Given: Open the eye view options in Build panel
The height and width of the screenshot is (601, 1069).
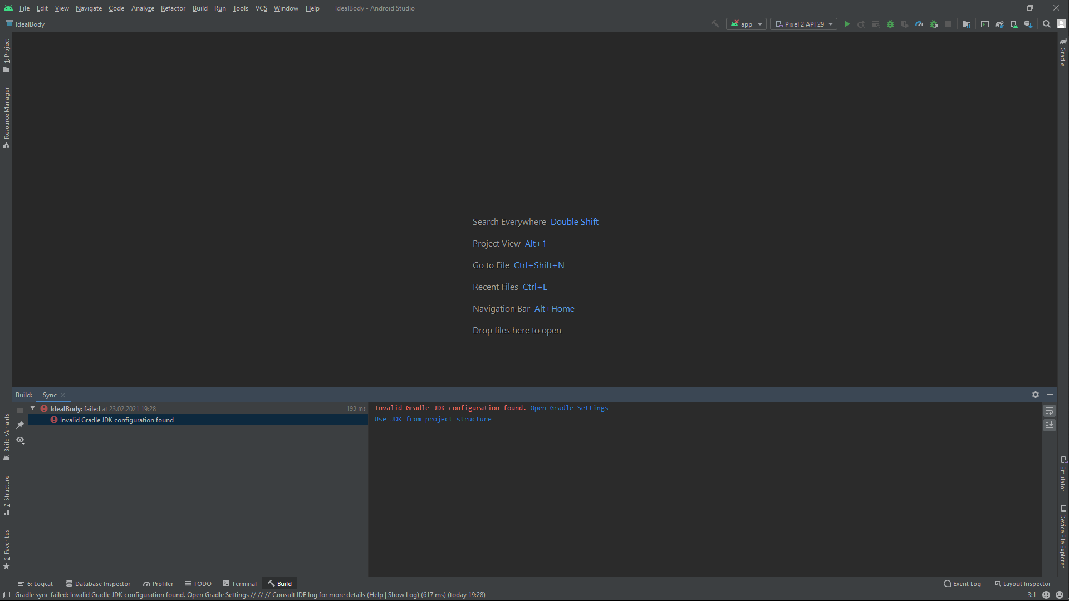Looking at the screenshot, I should 21,440.
